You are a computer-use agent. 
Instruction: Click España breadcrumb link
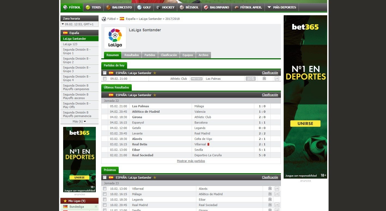pyautogui.click(x=130, y=19)
